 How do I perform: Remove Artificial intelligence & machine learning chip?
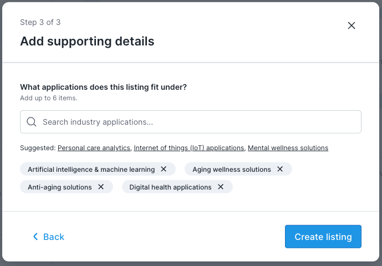tap(164, 169)
